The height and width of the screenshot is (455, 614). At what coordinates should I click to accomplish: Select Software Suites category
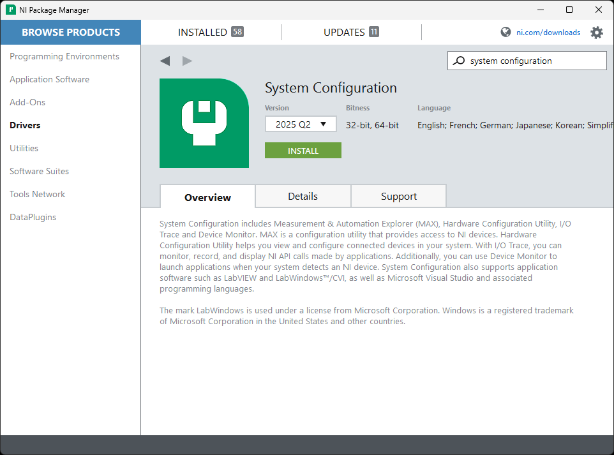point(39,171)
